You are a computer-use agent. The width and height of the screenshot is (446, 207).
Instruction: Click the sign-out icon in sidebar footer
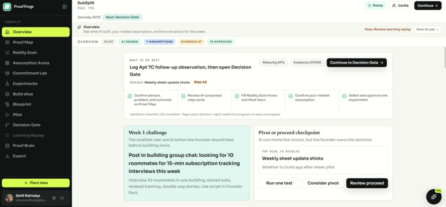[x=63, y=198]
